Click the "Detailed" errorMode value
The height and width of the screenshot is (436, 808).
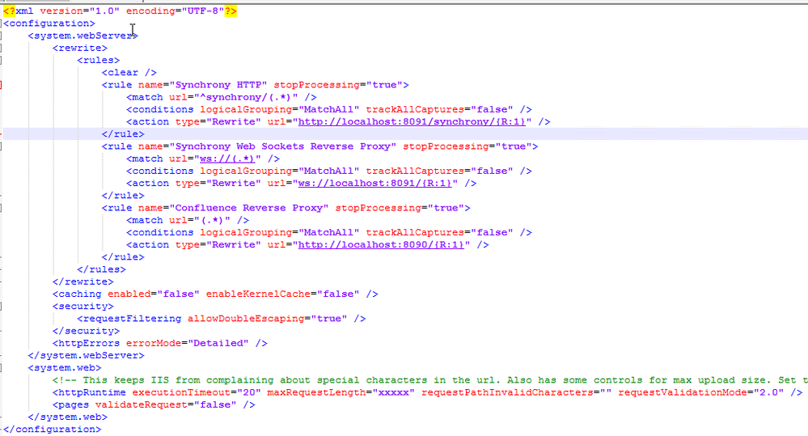pos(218,343)
